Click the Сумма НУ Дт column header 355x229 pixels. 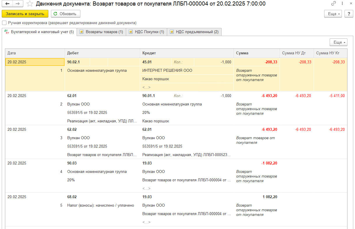point(297,53)
